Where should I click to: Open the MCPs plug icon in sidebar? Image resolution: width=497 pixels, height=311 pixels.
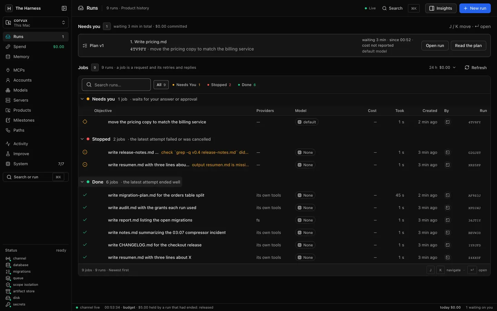click(8, 70)
